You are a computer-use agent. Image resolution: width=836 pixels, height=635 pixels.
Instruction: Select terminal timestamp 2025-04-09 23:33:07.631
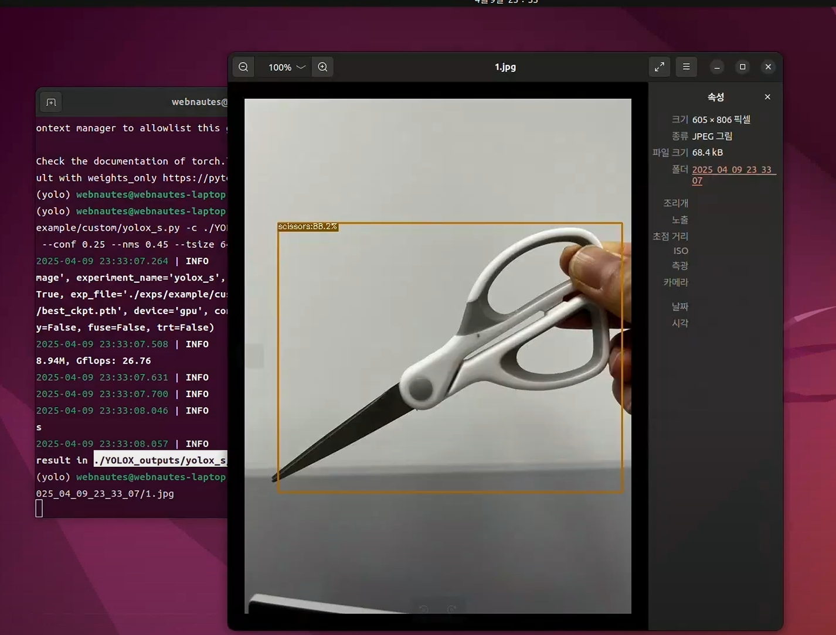(x=102, y=377)
